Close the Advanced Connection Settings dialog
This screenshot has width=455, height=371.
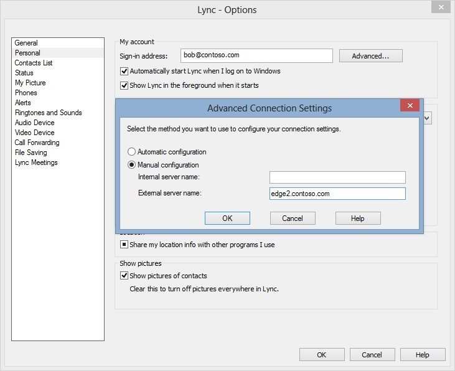[x=410, y=105]
